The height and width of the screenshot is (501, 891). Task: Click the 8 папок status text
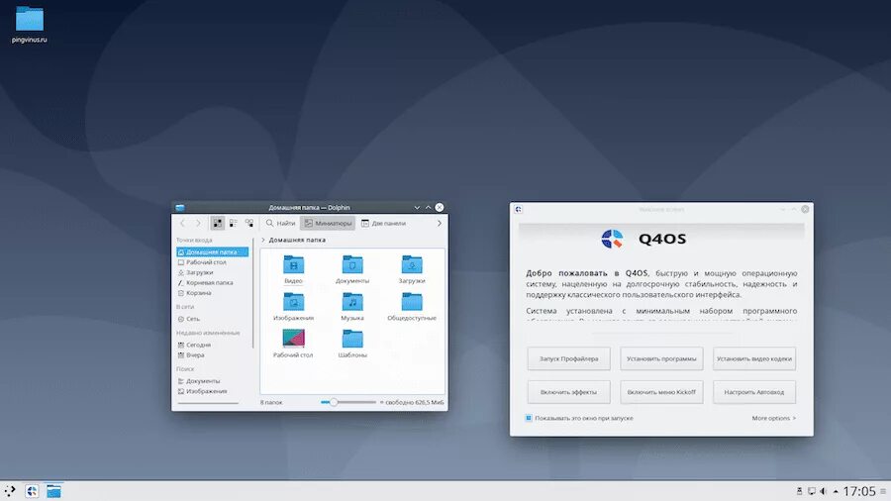[271, 402]
